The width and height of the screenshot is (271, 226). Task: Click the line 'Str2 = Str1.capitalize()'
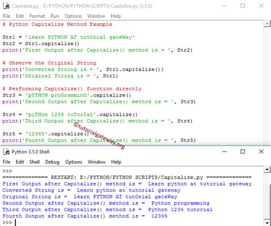coord(41,43)
